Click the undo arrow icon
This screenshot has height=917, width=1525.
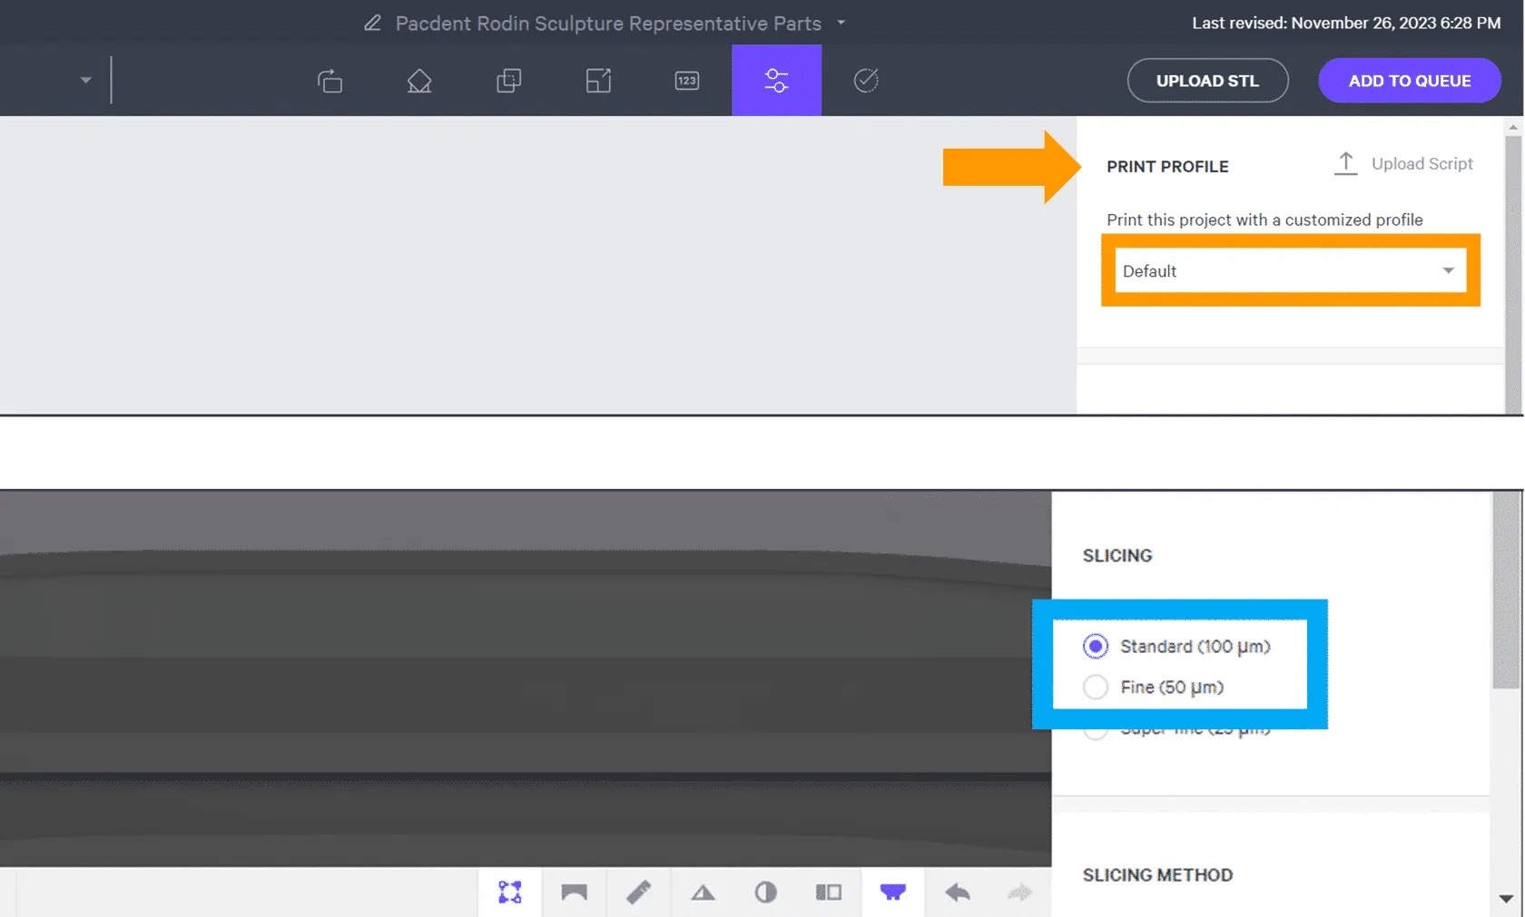957,893
